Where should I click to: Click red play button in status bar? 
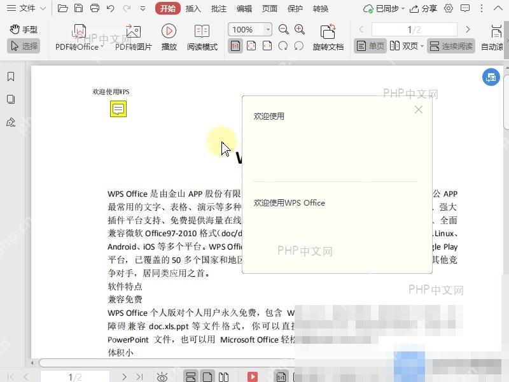(x=252, y=377)
